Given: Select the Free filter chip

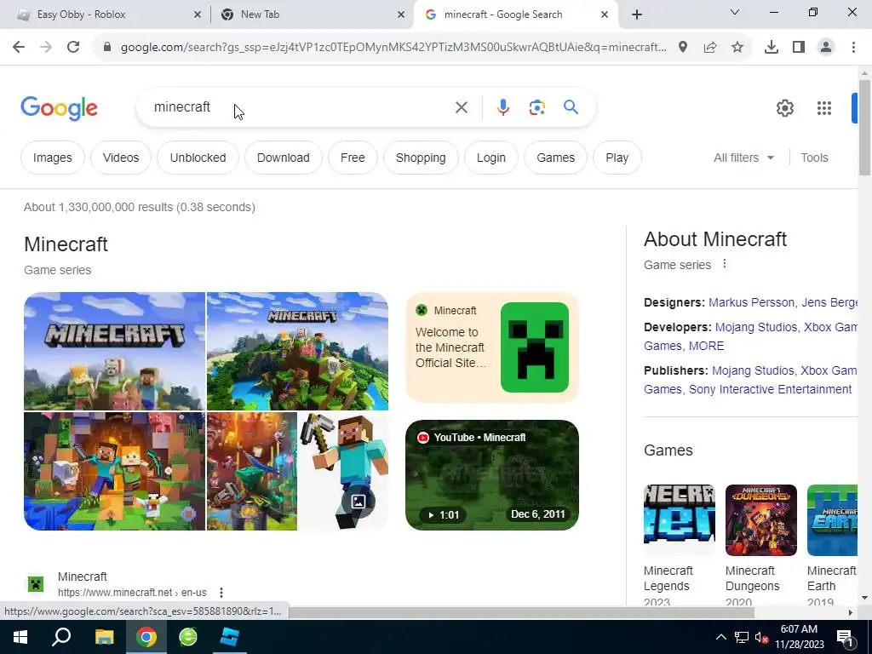Looking at the screenshot, I should [x=353, y=158].
